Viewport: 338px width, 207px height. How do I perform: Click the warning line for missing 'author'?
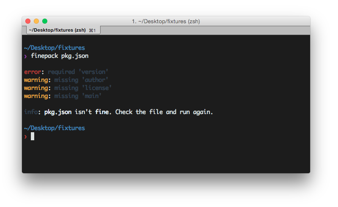(x=66, y=80)
